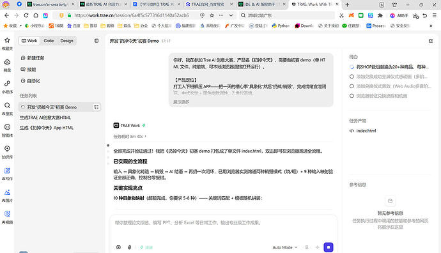Click the undo closed-tab arrow icon
441x253 pixels.
click(x=425, y=15)
